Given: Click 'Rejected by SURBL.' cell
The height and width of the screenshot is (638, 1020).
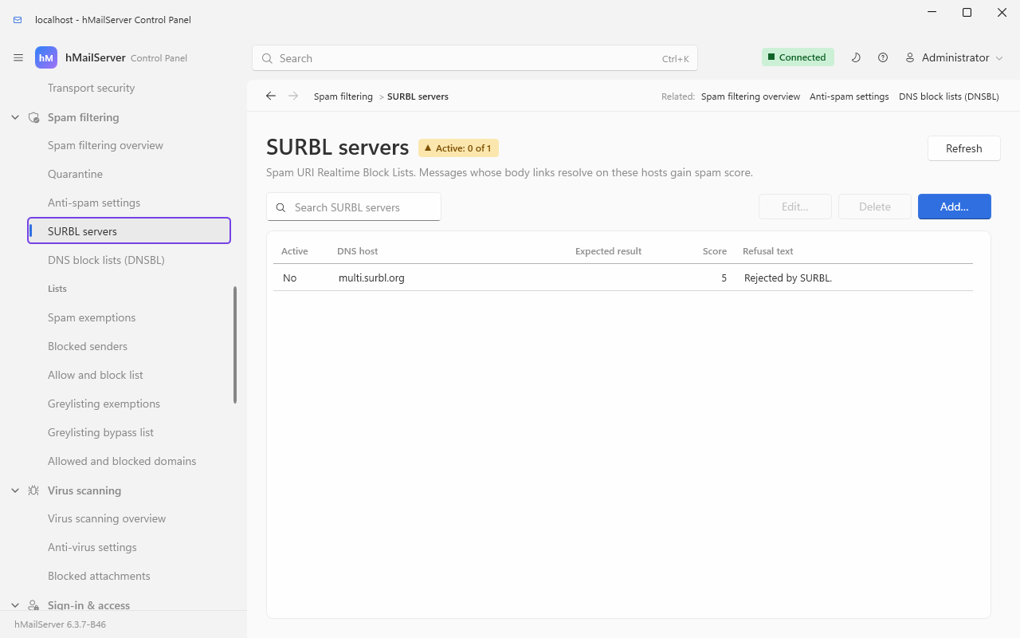Looking at the screenshot, I should 788,278.
